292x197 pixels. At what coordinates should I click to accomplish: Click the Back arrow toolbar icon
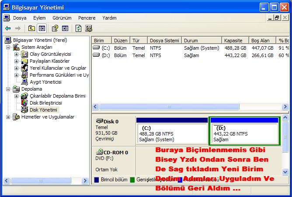point(8,28)
